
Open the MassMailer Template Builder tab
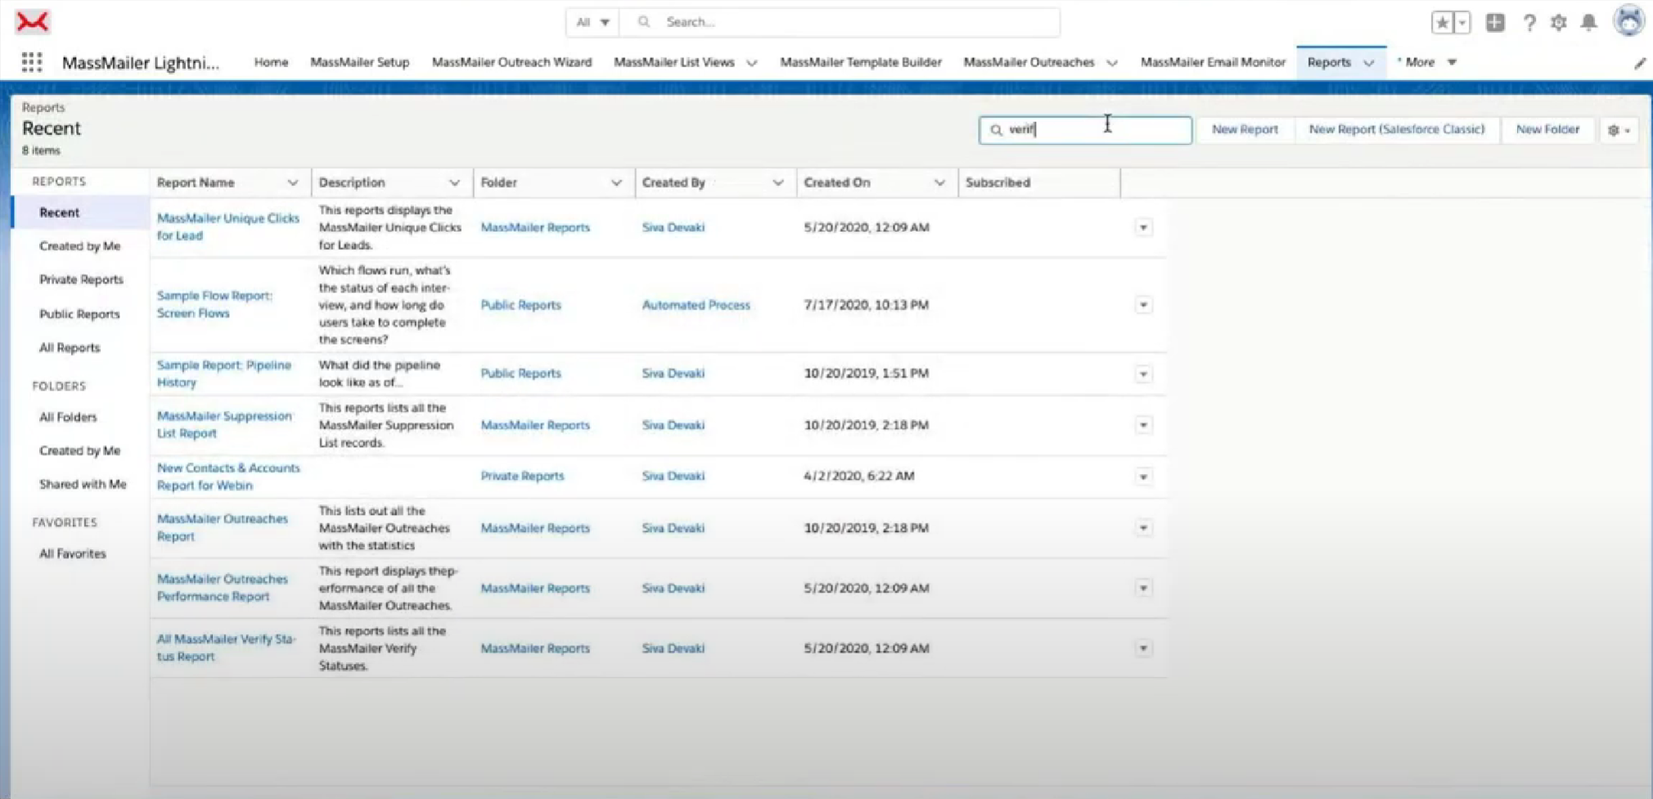pos(861,62)
